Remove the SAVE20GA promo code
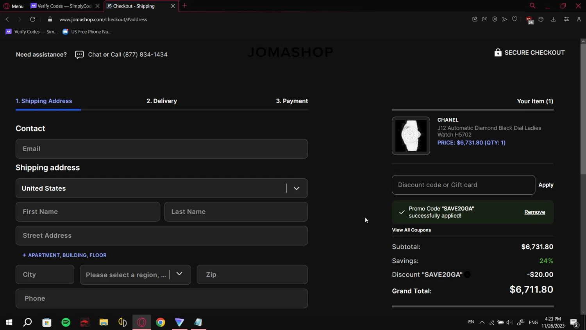This screenshot has width=586, height=330. coord(534,212)
